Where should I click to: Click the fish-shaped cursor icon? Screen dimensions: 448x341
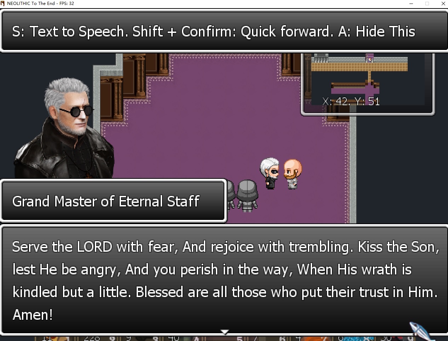point(421,331)
